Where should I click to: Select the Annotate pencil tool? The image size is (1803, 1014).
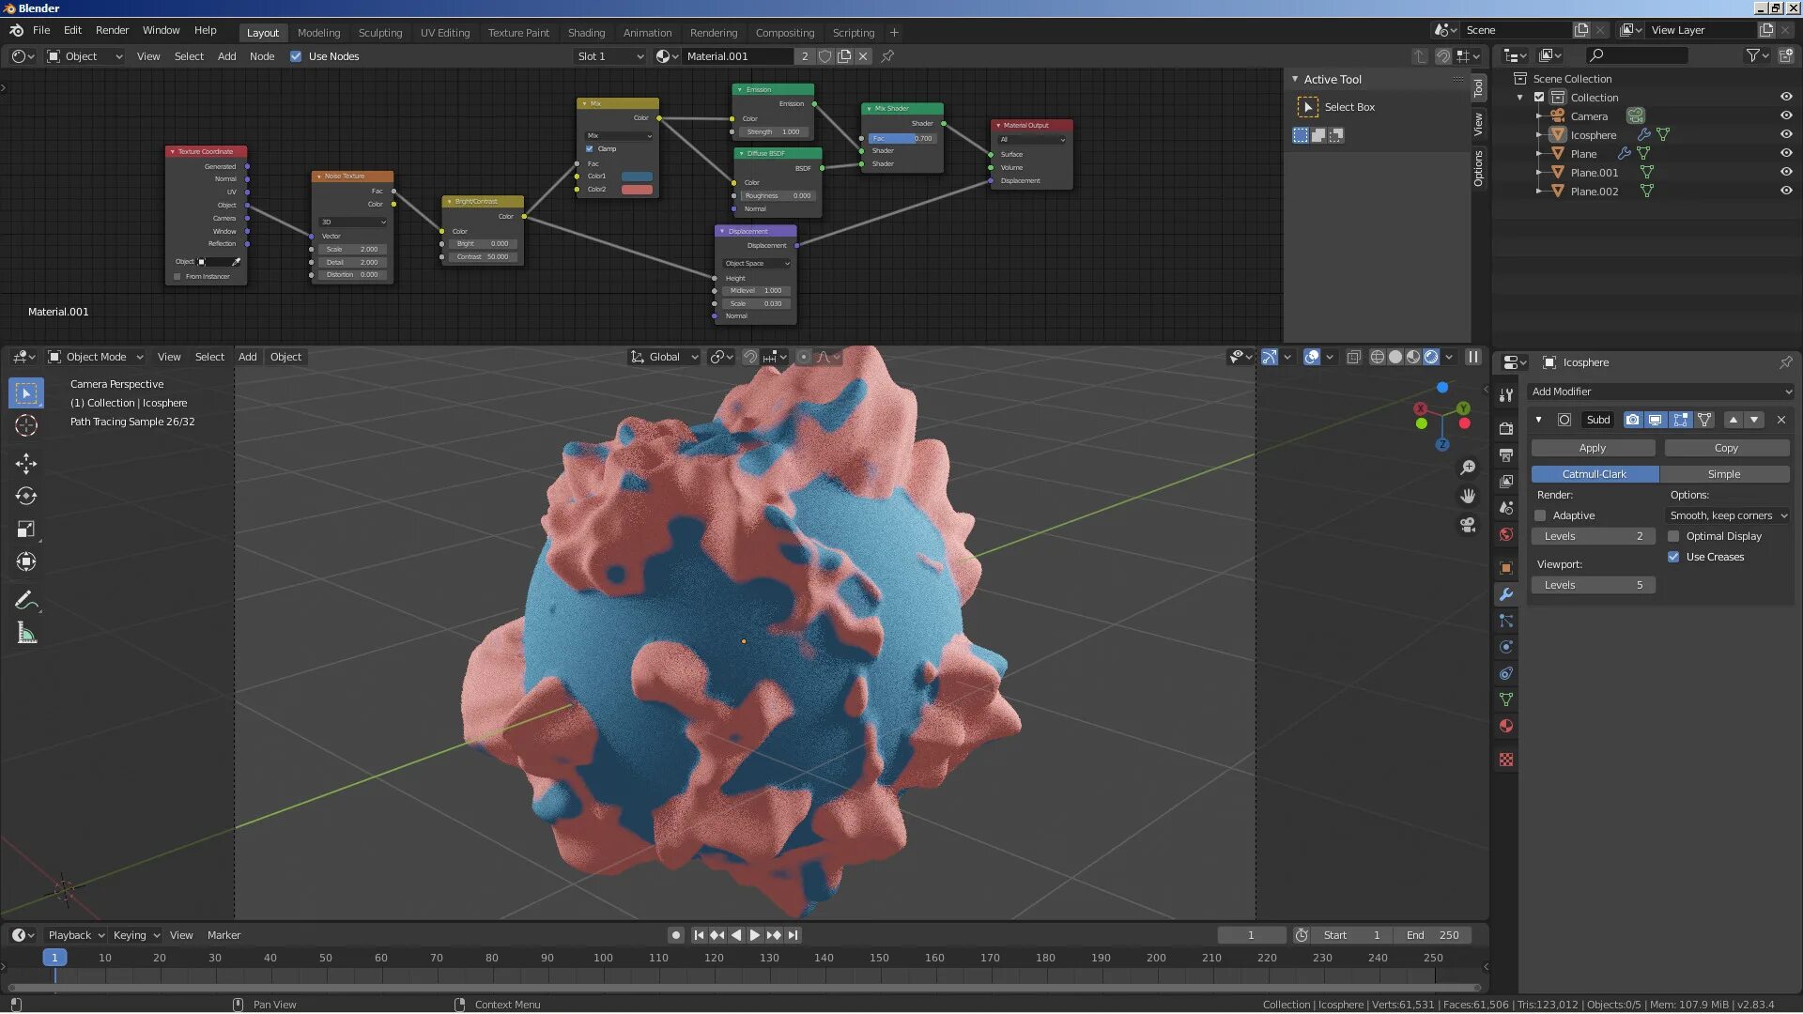point(26,600)
